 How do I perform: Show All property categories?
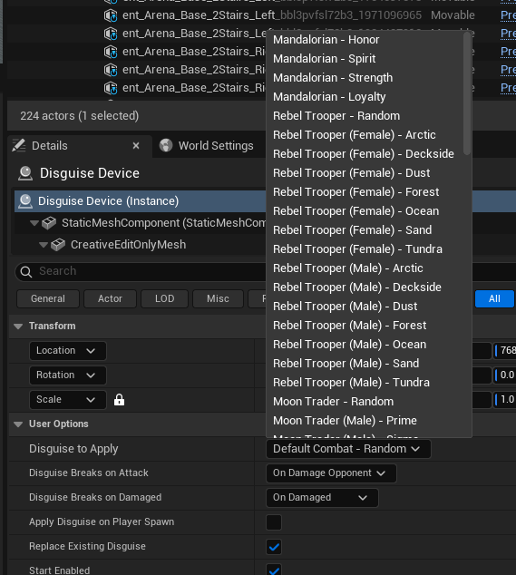click(494, 299)
